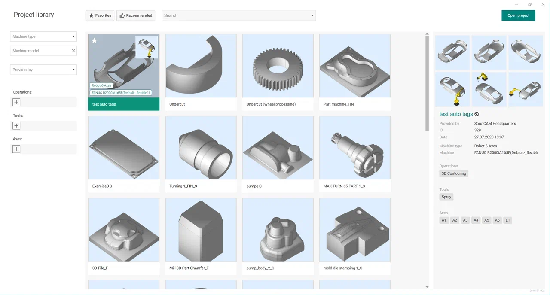Select the Part machine_FIN project
The image size is (550, 295).
(355, 72)
